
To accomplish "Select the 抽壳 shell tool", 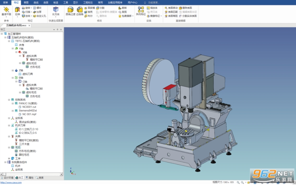I will click(x=88, y=12).
